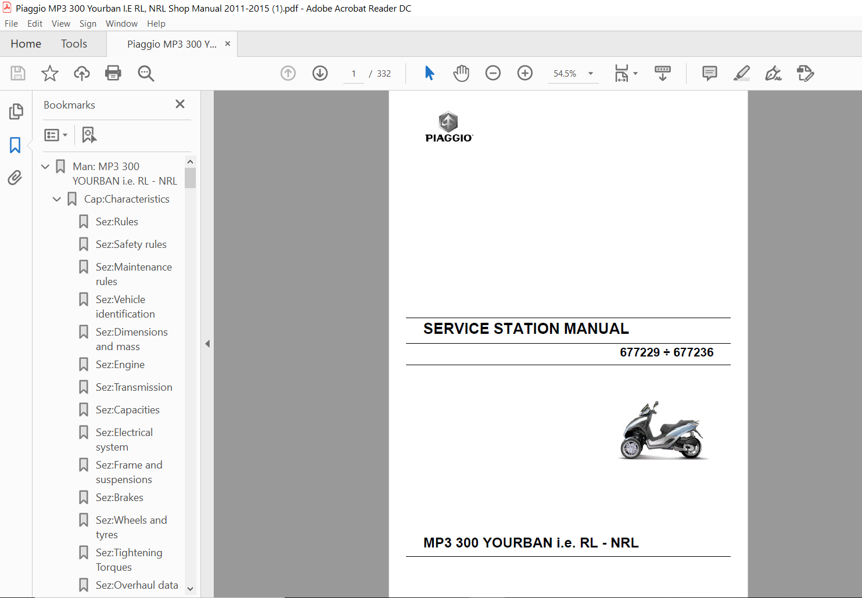The height and width of the screenshot is (598, 862).
Task: Jump to Sez:Wheels and tyres bookmark
Action: [x=131, y=527]
